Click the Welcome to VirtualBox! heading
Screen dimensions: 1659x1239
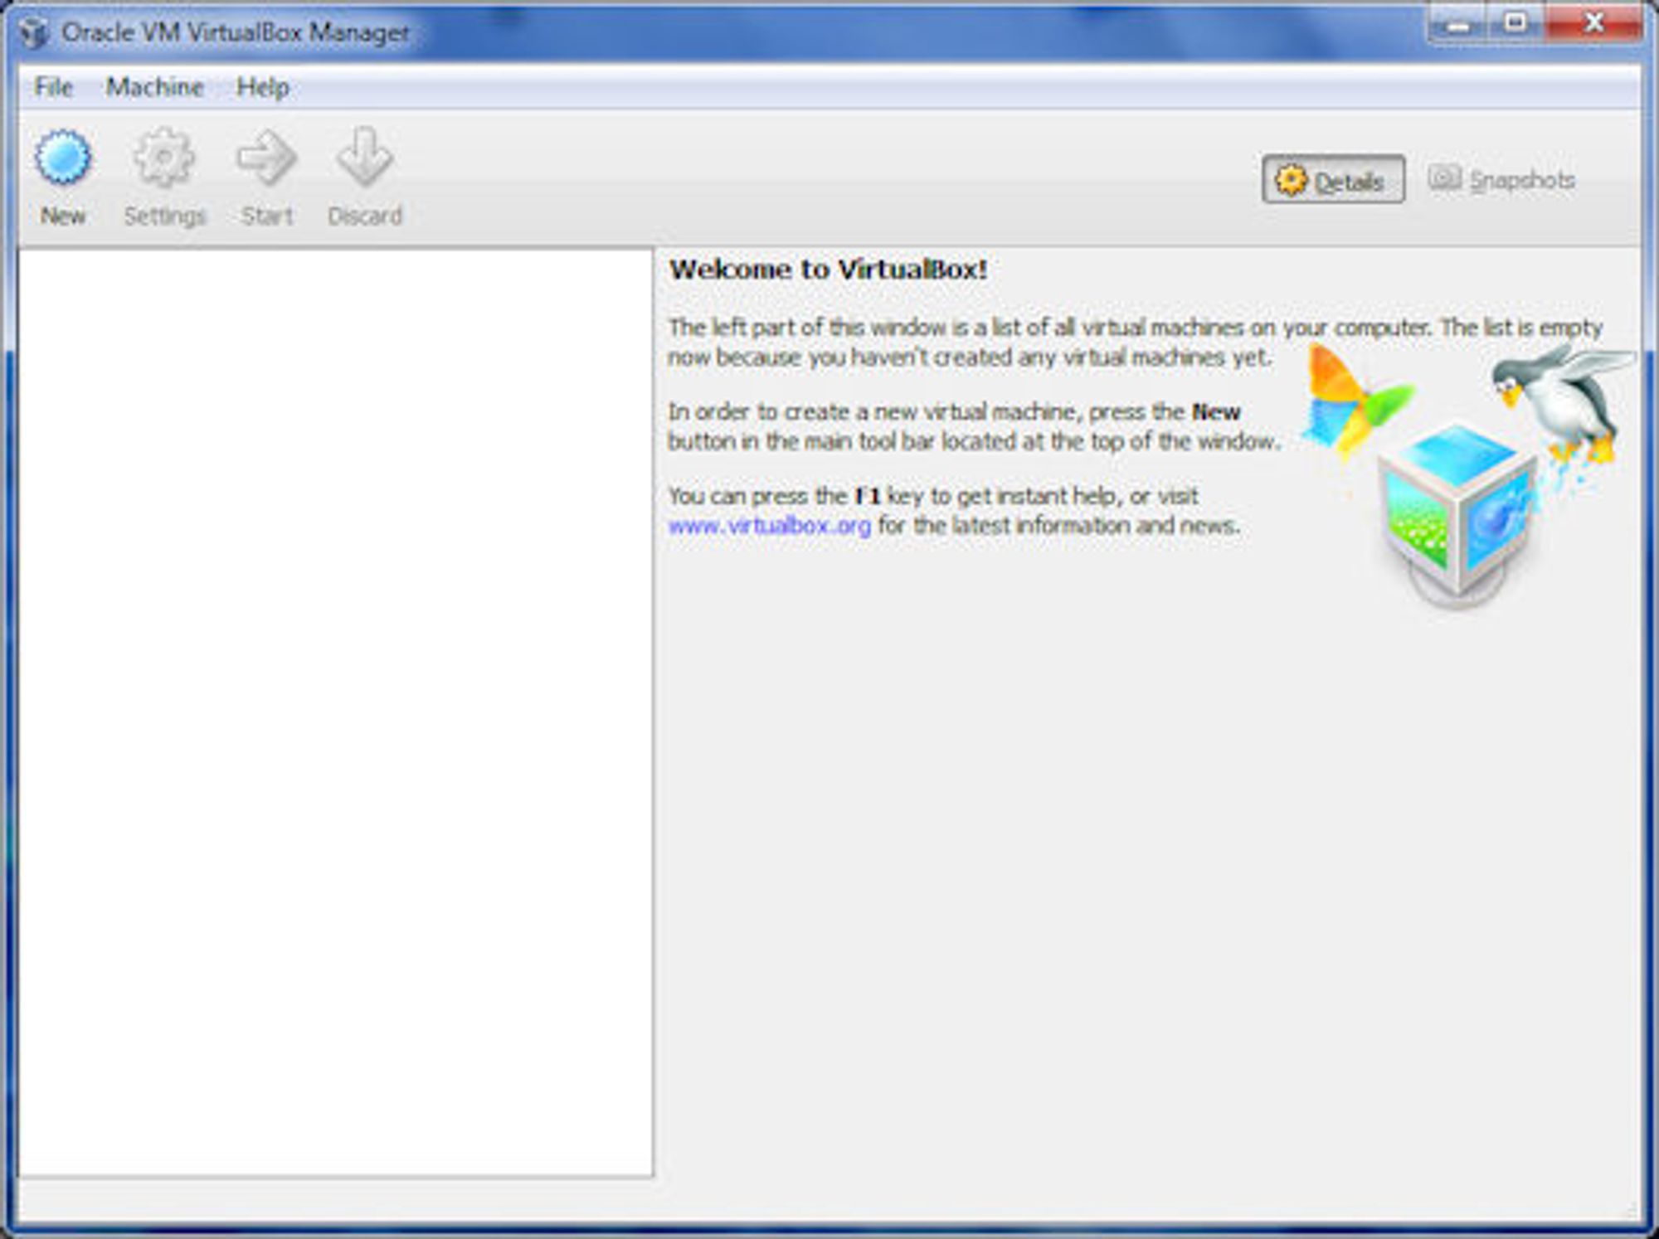pyautogui.click(x=829, y=270)
